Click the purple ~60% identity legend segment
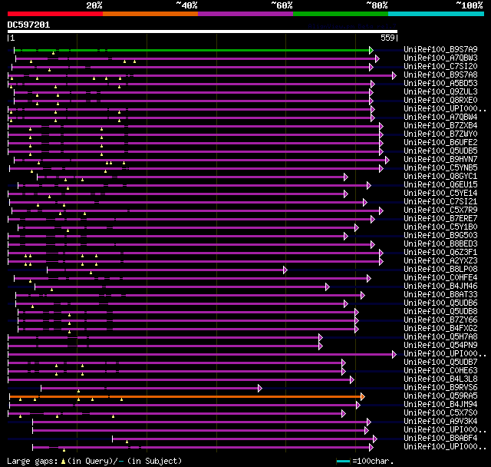Viewport: 491px width, 467px height. (x=245, y=14)
